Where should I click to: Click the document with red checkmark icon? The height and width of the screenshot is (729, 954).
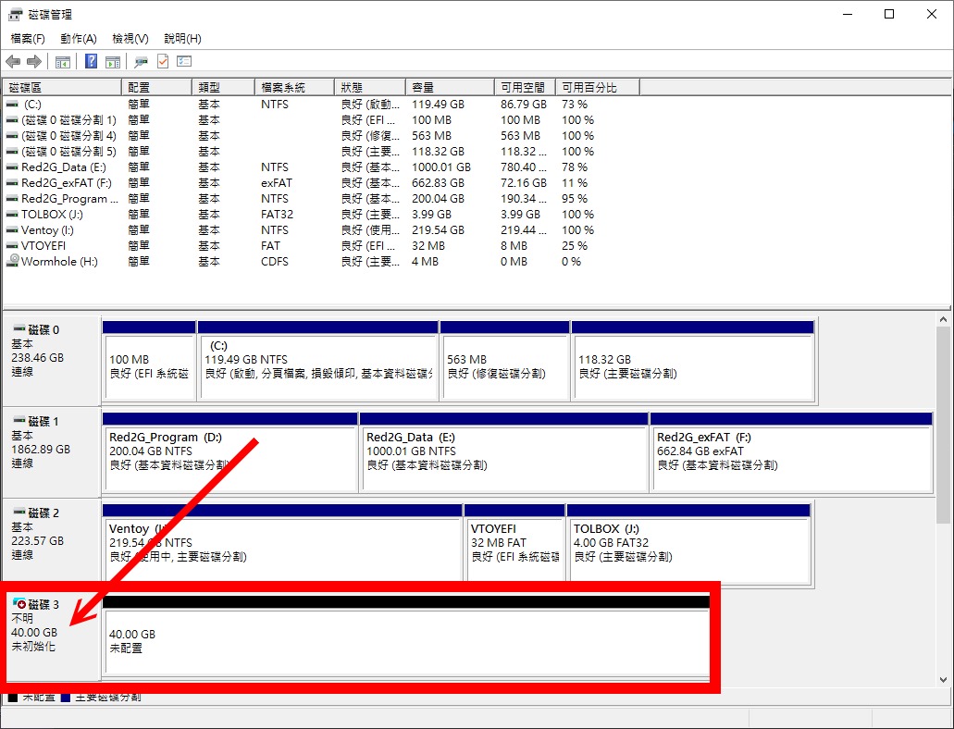coord(163,62)
